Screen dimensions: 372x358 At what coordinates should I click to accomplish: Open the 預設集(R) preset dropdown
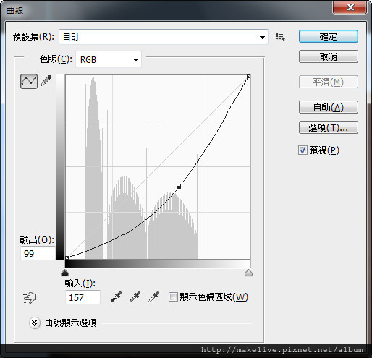pos(164,37)
